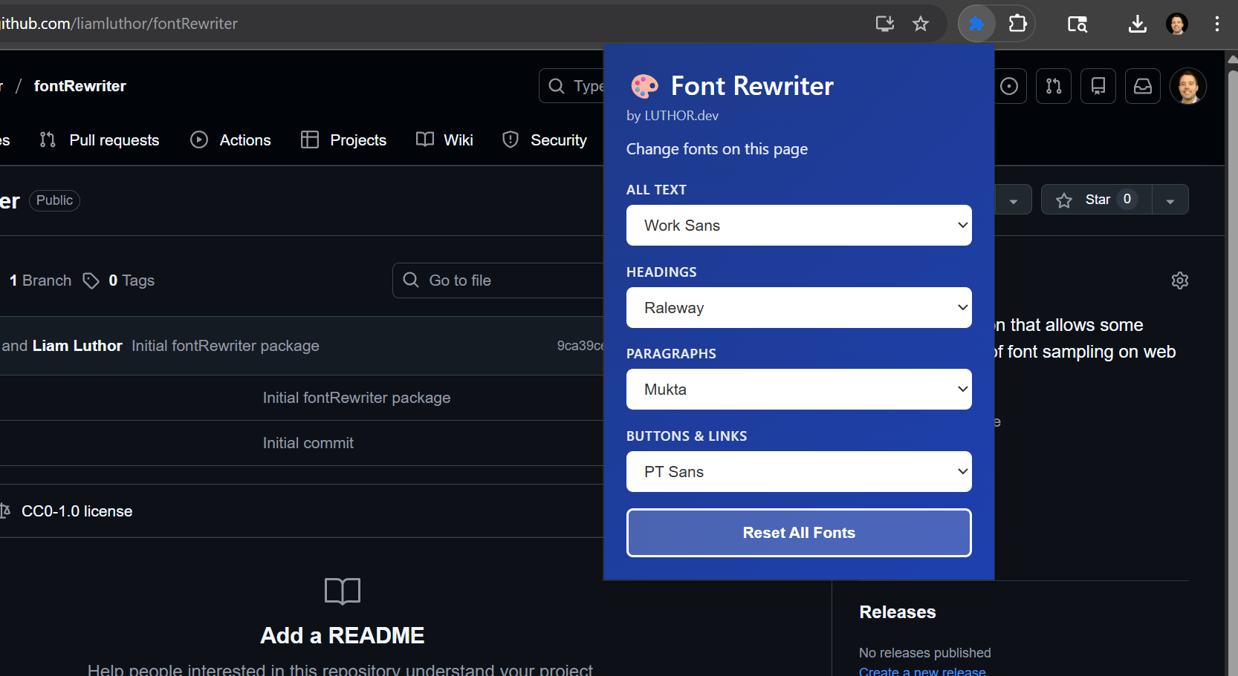
Task: Open the Paragraphs font dropdown showing Mukta
Action: click(799, 389)
